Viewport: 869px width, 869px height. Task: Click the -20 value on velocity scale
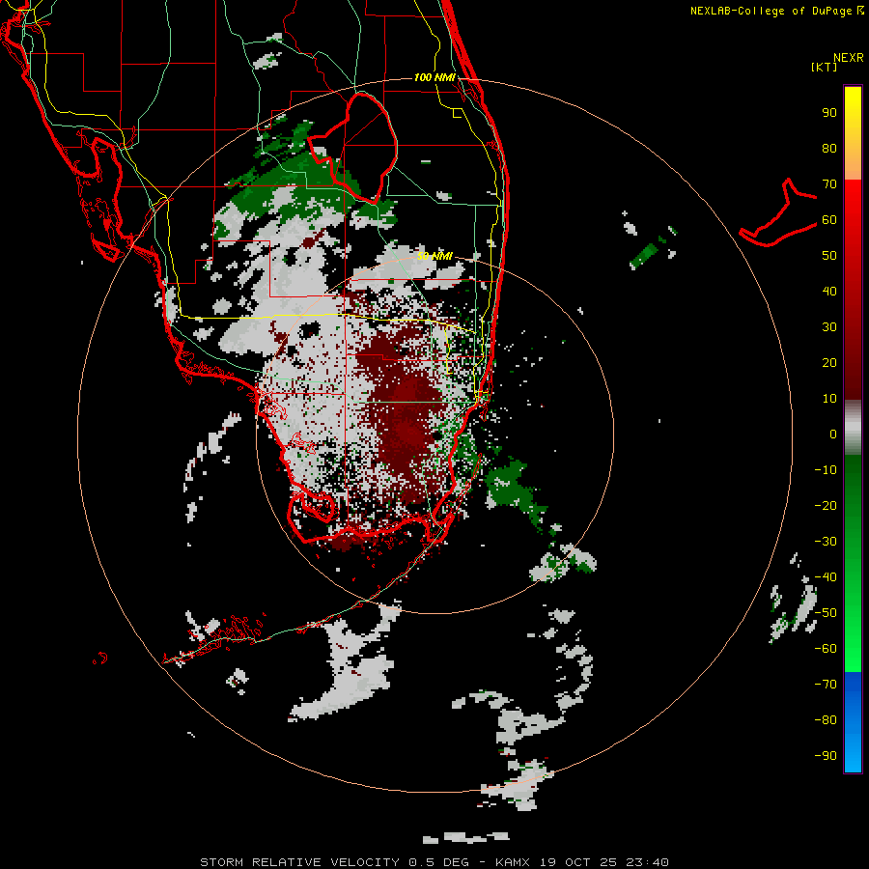826,506
